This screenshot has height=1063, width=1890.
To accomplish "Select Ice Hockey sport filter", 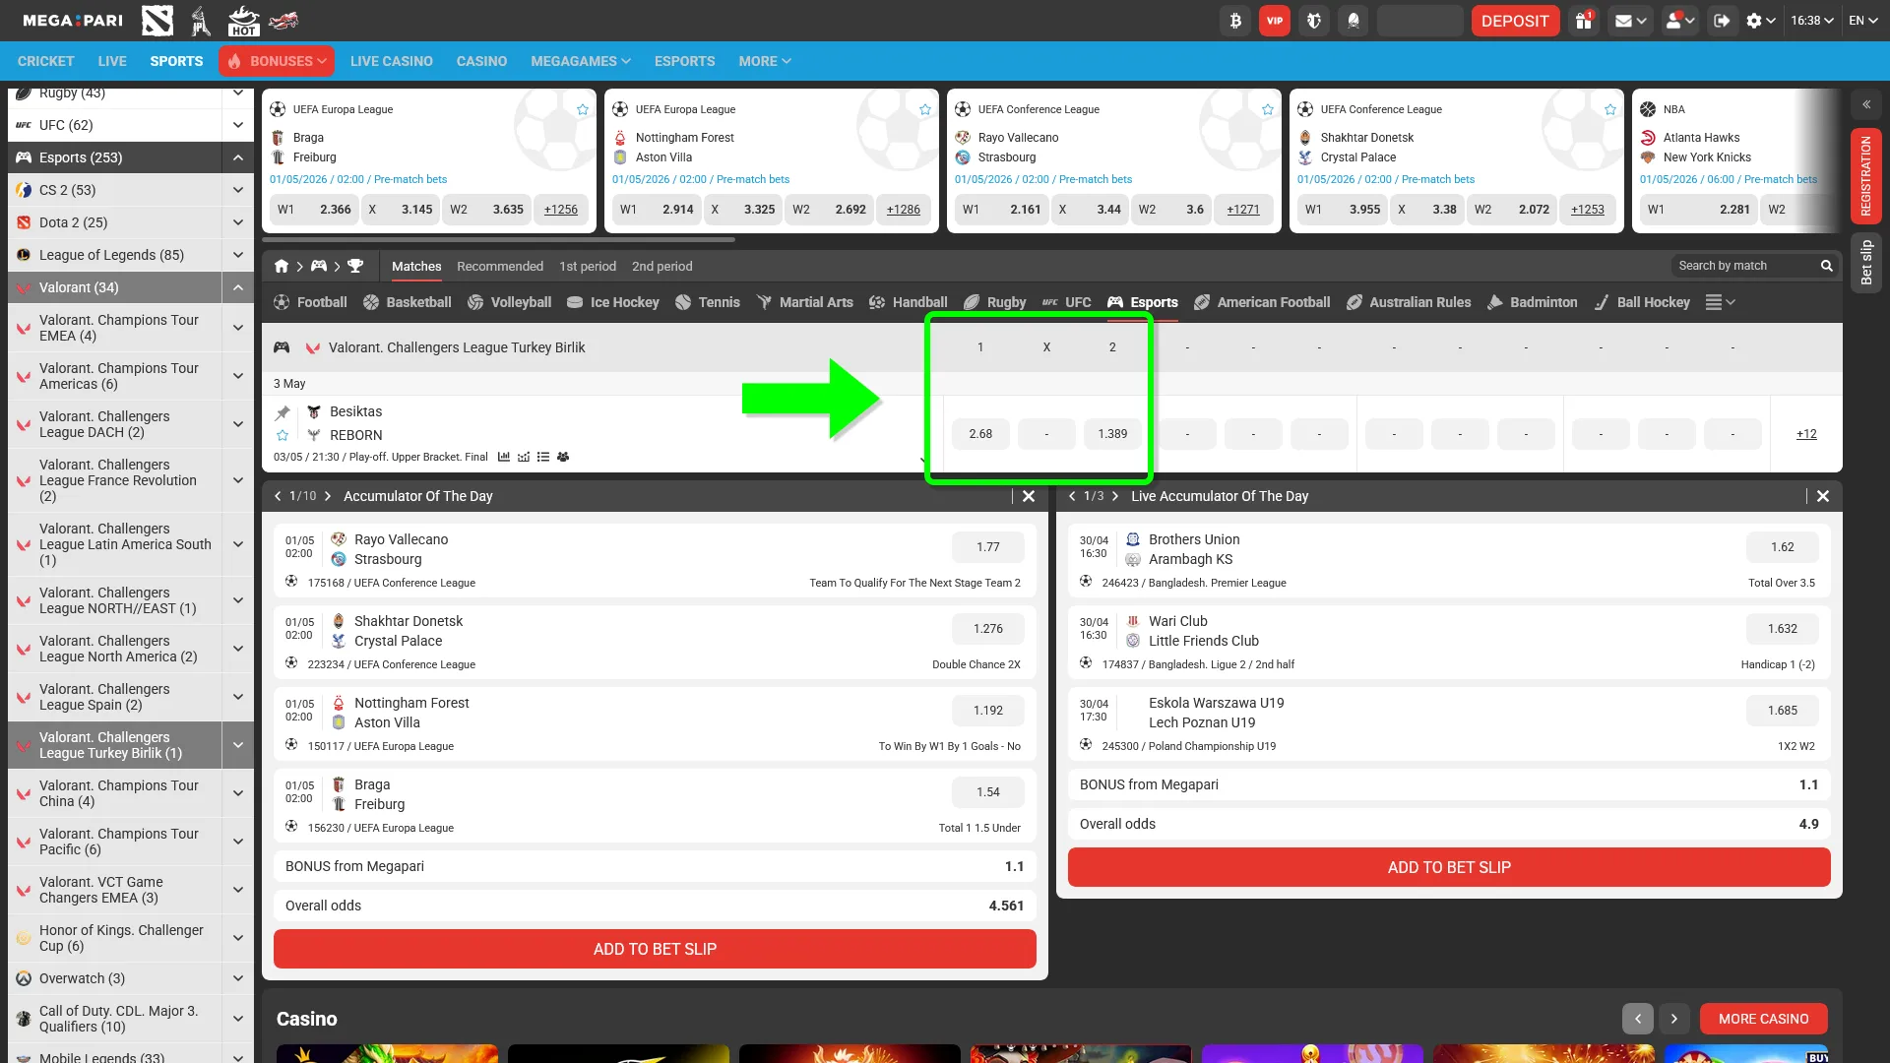I will coord(613,302).
